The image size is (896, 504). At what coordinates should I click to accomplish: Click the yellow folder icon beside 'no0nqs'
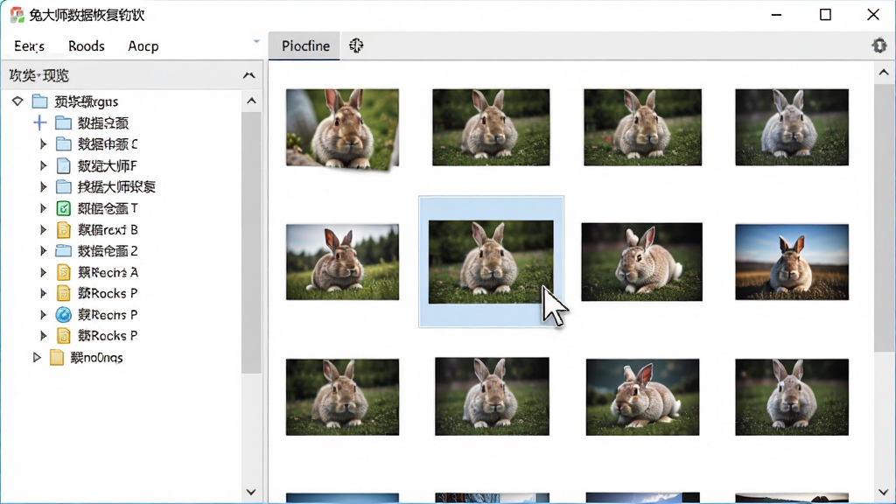[57, 357]
